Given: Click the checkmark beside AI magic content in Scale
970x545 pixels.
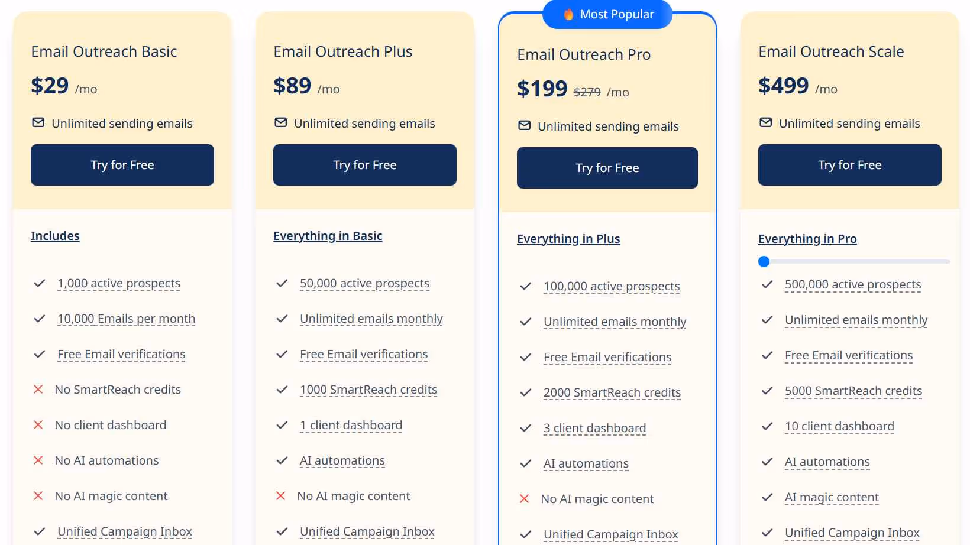Looking at the screenshot, I should (x=767, y=497).
